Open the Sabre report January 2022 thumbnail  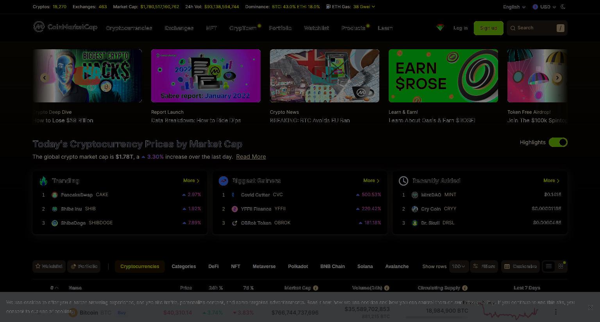(x=206, y=76)
